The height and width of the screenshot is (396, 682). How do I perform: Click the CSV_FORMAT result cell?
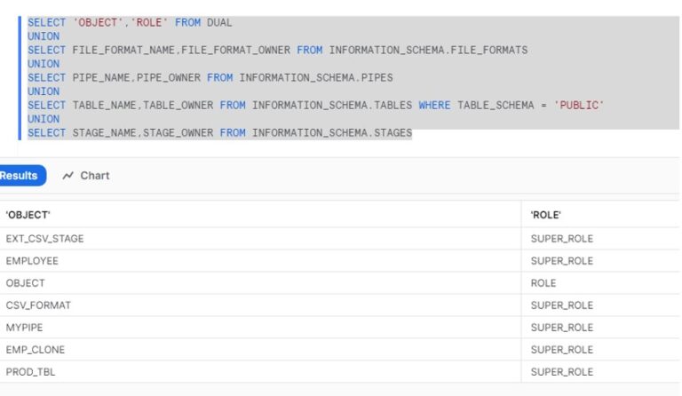coord(38,305)
